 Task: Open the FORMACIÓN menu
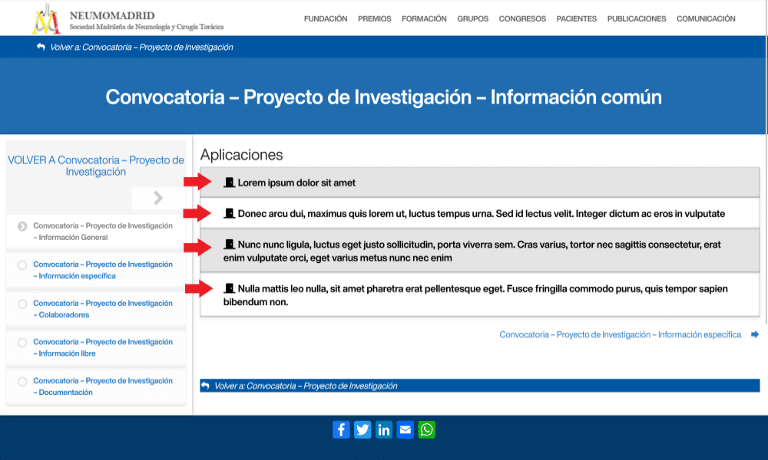coord(424,19)
